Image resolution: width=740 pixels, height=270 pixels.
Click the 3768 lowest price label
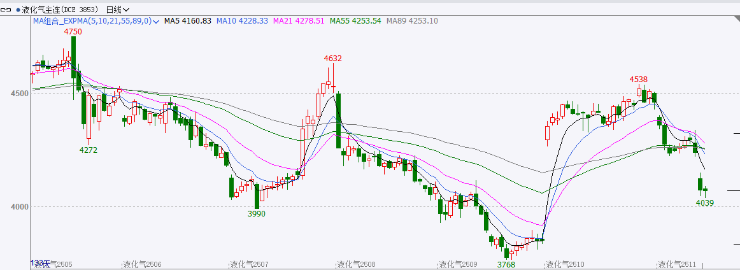(x=506, y=264)
